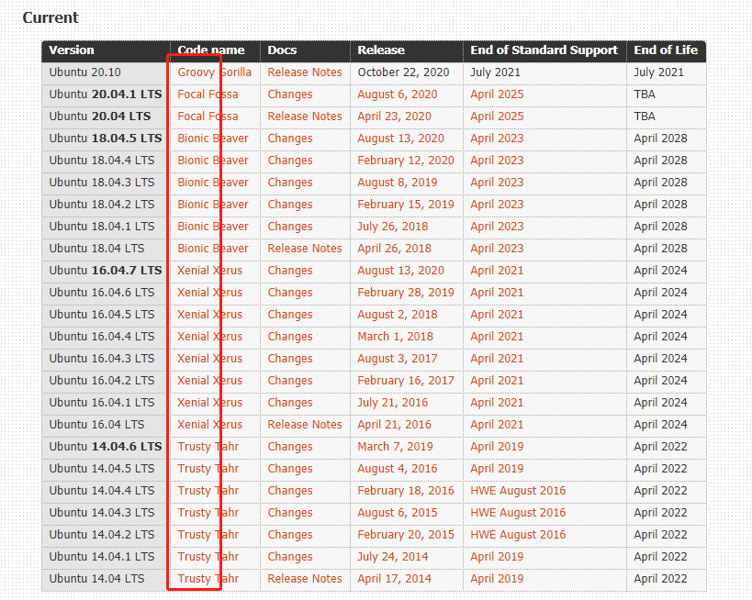Click April 2025 support date for Ubuntu 20.04.1 LTS

pos(497,94)
